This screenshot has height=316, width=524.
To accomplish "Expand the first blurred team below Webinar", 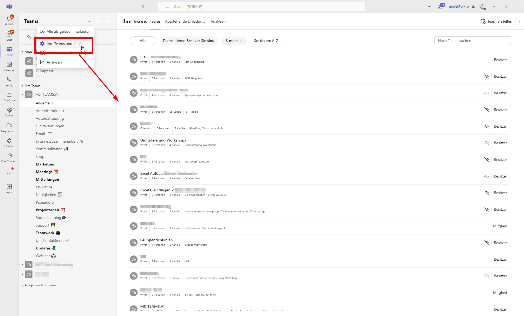I will (22, 264).
